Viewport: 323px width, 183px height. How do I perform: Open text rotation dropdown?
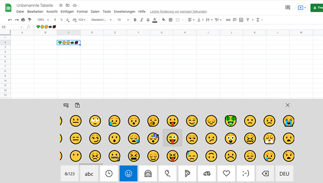(x=218, y=20)
